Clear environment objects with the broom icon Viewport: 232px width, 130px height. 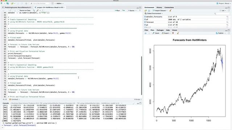click(x=170, y=10)
